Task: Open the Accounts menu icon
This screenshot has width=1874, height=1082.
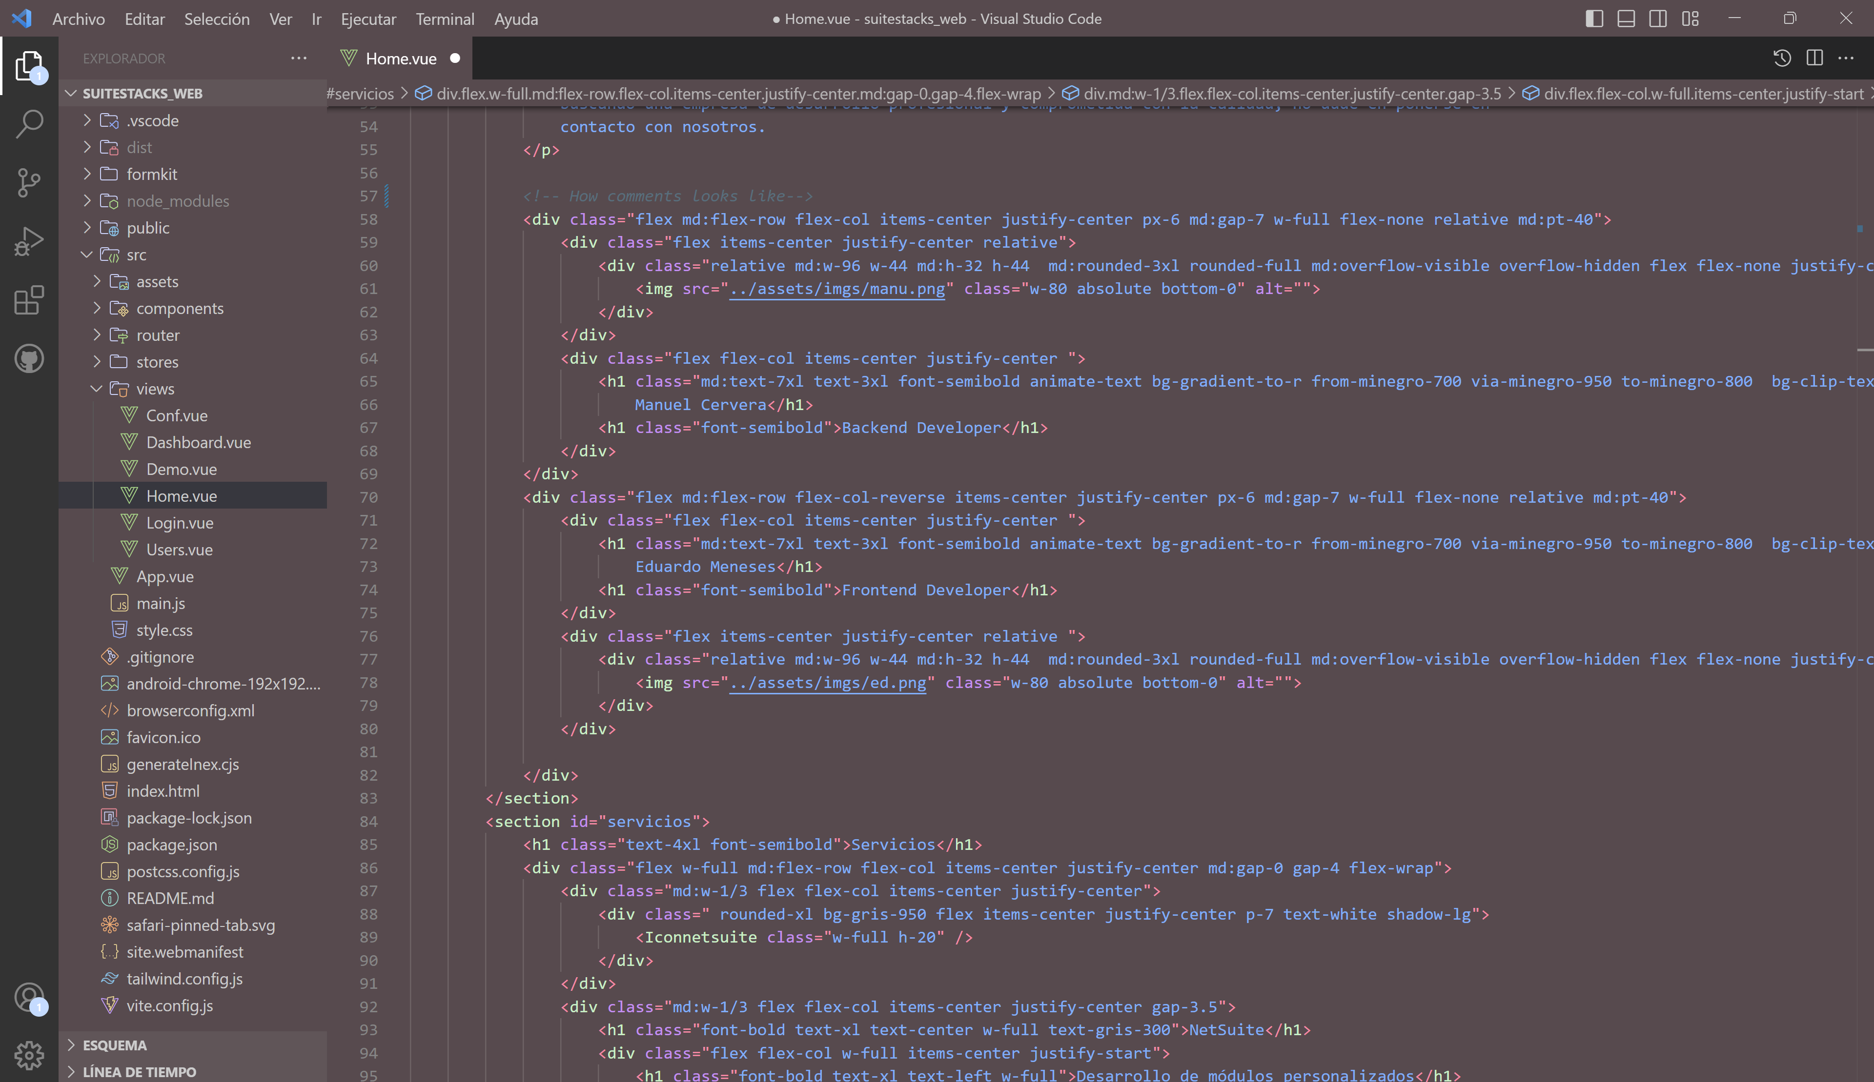Action: (x=29, y=997)
